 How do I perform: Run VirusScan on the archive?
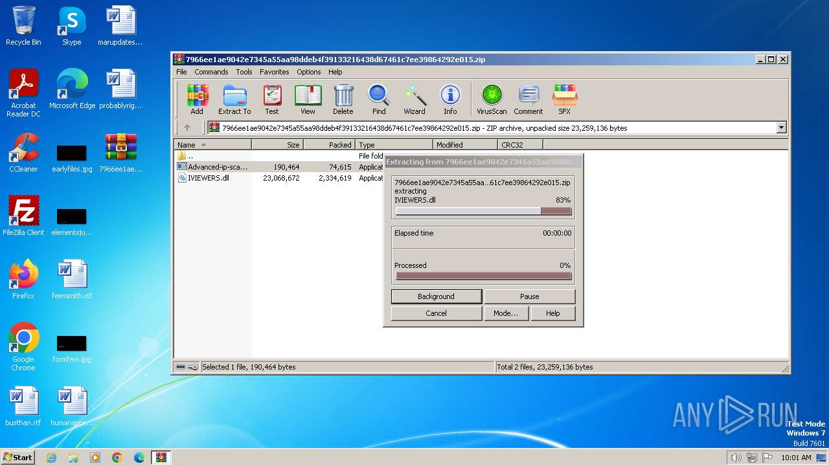(x=492, y=100)
